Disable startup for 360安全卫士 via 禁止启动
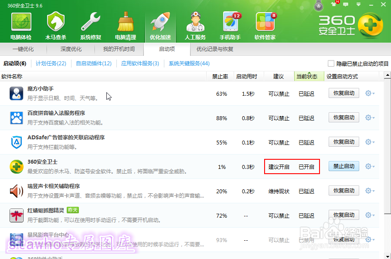The height and width of the screenshot is (259, 391). [x=343, y=166]
